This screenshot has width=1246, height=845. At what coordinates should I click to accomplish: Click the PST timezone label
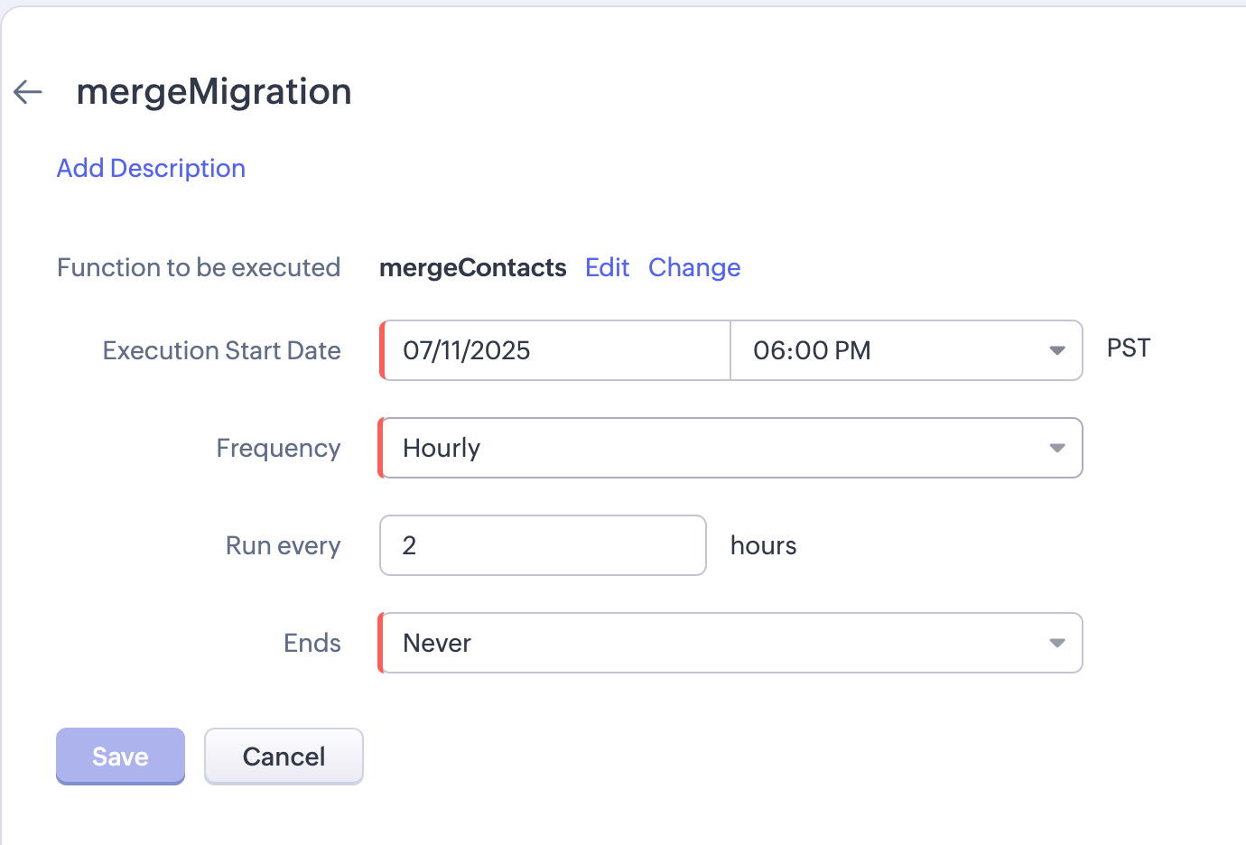pyautogui.click(x=1129, y=348)
